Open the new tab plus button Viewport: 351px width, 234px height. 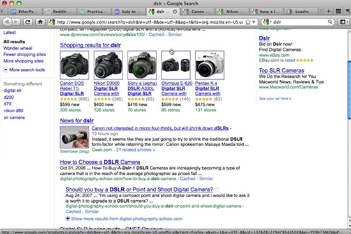pyautogui.click(x=329, y=11)
